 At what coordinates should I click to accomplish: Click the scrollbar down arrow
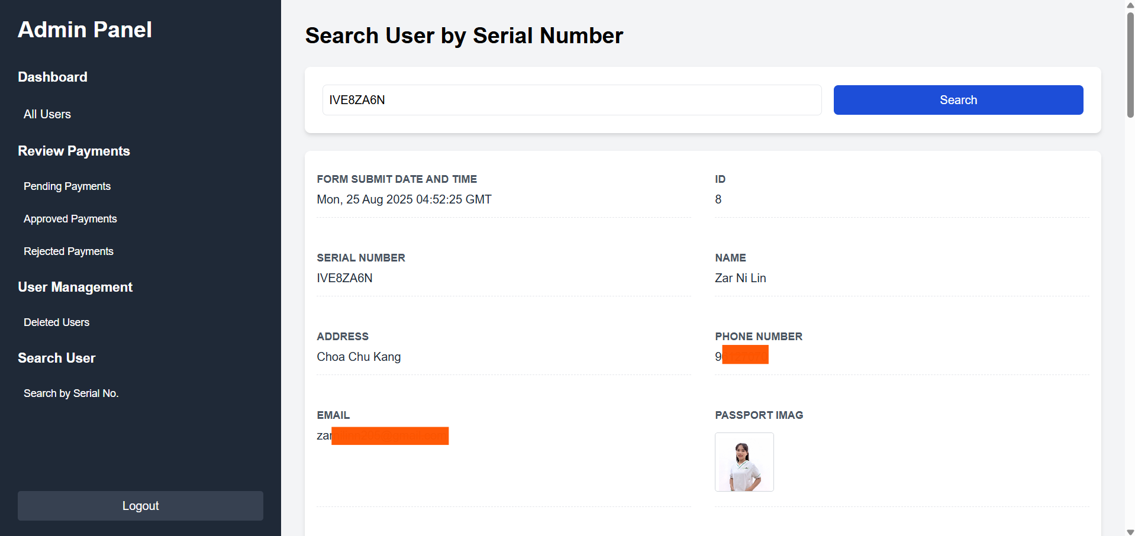(x=1130, y=531)
